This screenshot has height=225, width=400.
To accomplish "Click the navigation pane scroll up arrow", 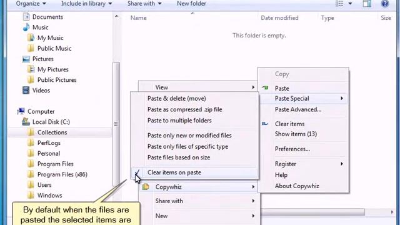I will coord(116,17).
